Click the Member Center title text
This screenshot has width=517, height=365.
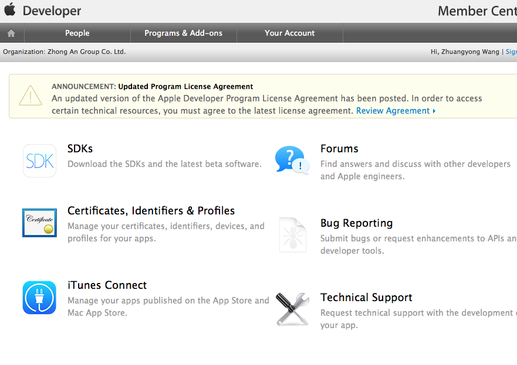tap(477, 11)
